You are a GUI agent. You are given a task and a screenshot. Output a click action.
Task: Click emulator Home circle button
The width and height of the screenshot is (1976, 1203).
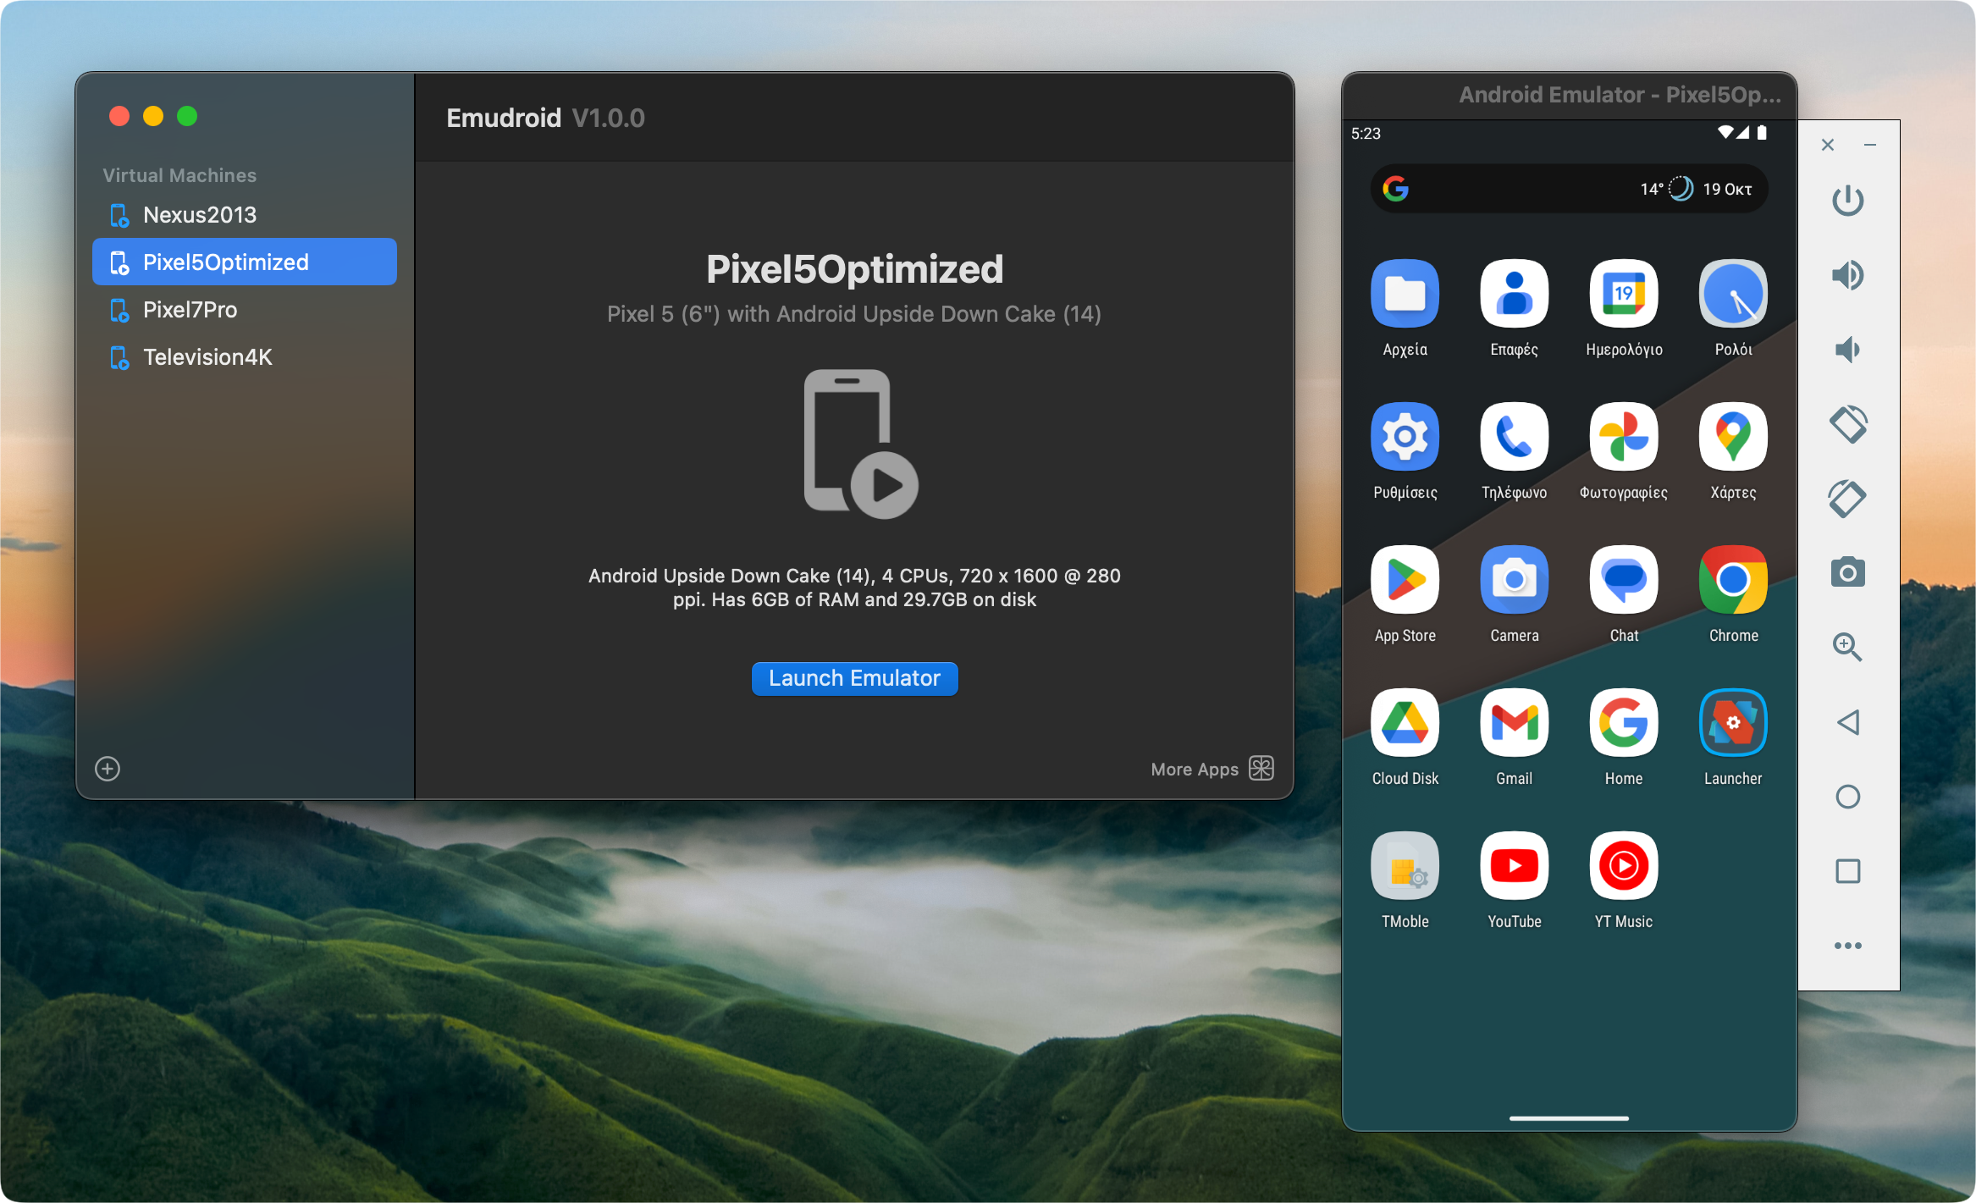[x=1847, y=797]
